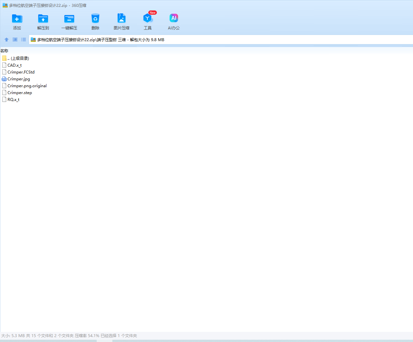Click the JPG icon beside Crimper.jpg
413x342 pixels.
[x=4, y=79]
